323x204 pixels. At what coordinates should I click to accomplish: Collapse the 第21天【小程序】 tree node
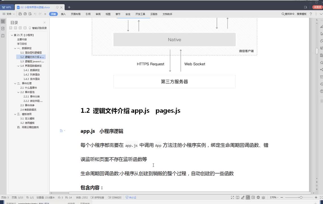[x=12, y=35]
